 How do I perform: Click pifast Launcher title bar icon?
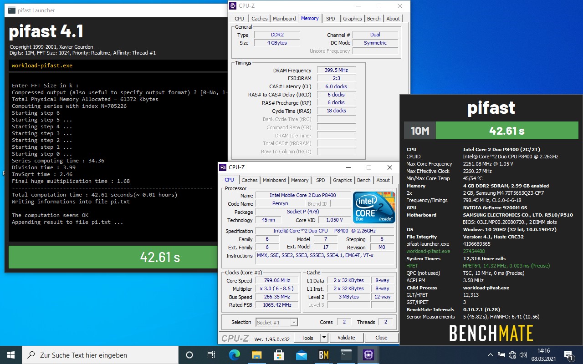(x=11, y=10)
